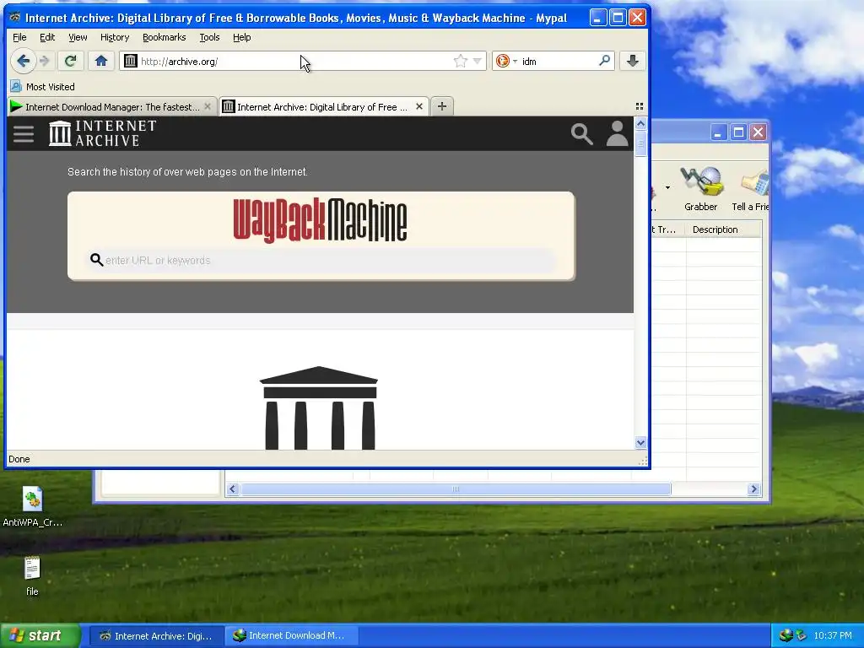Select the file desktop icon

(x=32, y=576)
